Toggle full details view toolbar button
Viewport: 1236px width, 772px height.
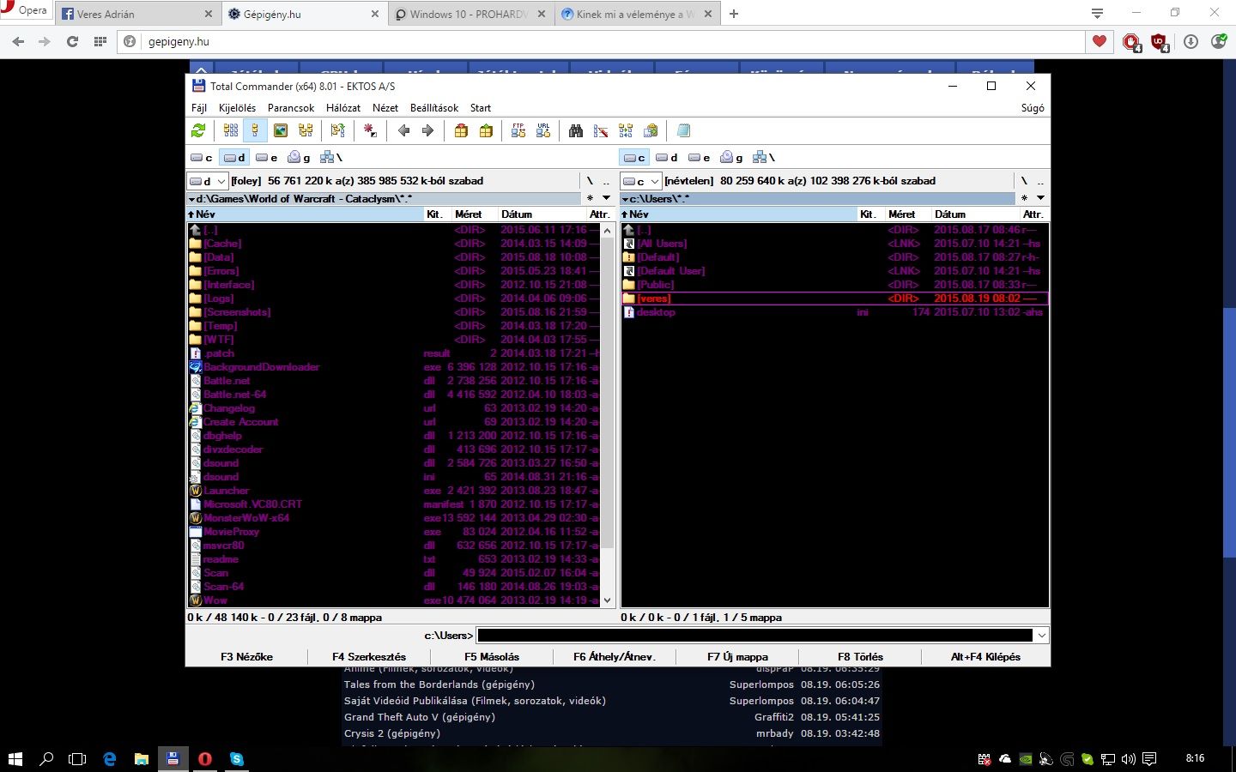click(255, 130)
